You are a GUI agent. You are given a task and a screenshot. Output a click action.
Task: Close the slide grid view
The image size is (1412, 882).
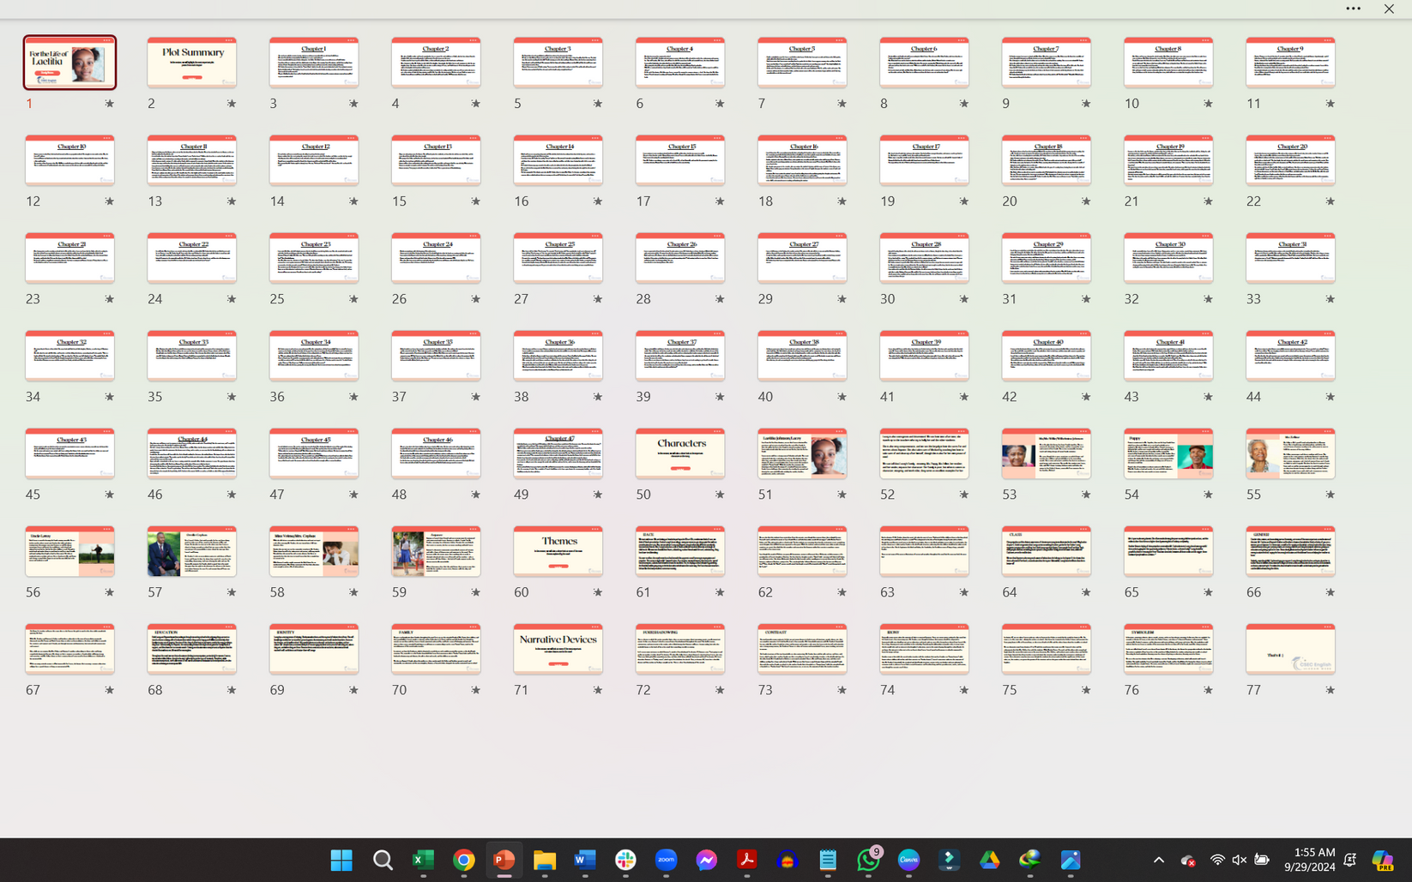pos(1389,9)
